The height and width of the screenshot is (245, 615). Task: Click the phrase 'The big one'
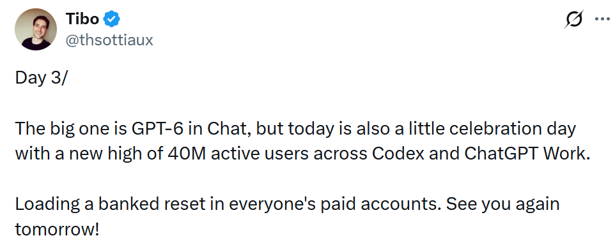pos(53,129)
